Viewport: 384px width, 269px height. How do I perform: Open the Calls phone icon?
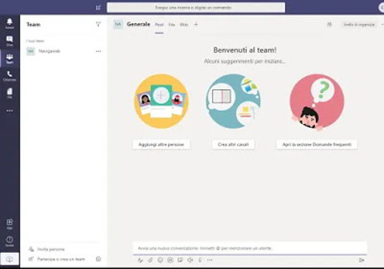click(10, 76)
